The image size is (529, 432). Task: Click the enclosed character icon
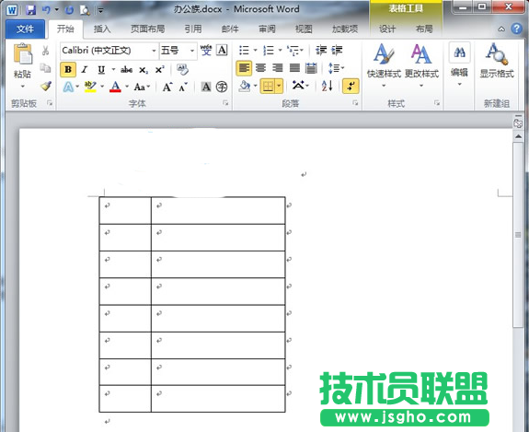(x=222, y=87)
